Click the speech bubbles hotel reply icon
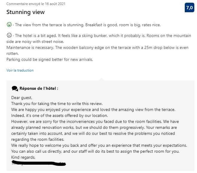This screenshot has height=173, width=197. pos(15,88)
